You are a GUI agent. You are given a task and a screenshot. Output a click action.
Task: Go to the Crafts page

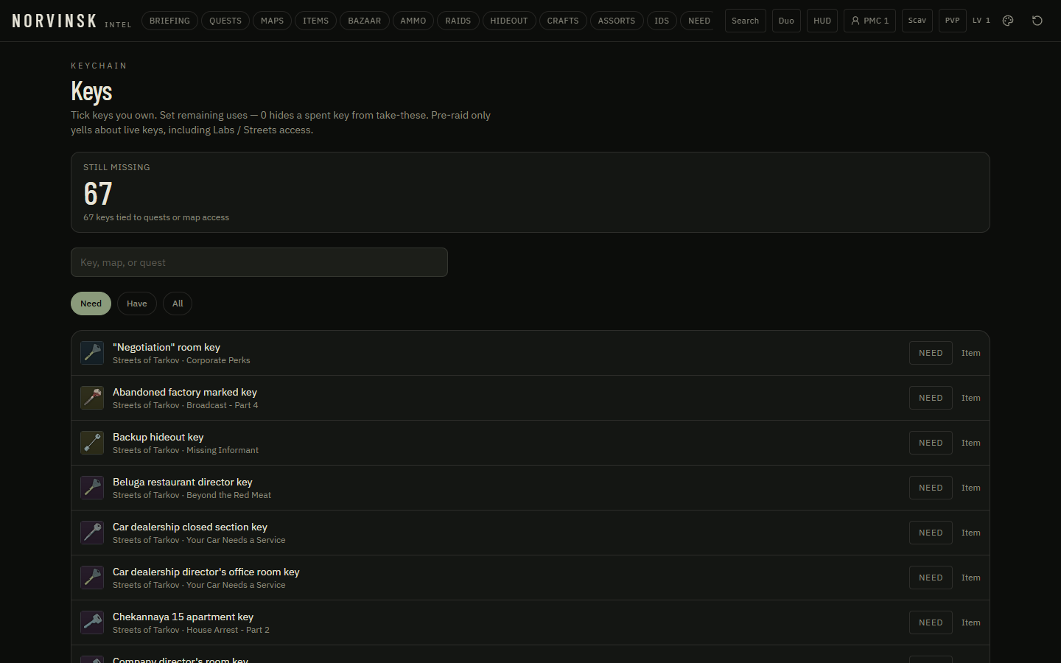tap(563, 21)
